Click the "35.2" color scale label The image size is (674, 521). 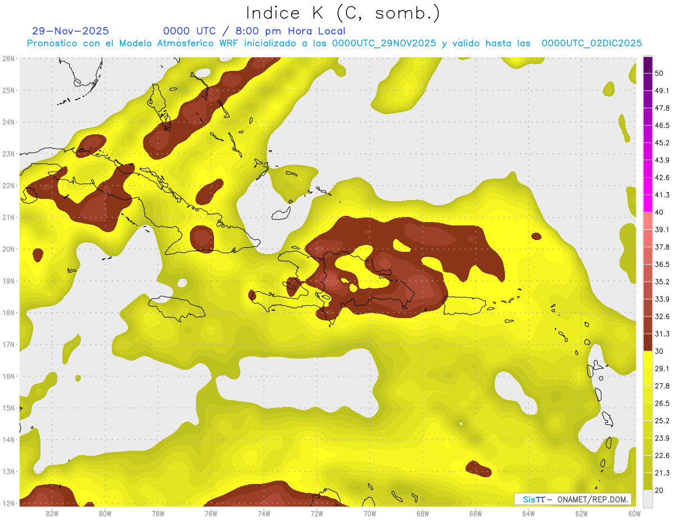coord(662,282)
